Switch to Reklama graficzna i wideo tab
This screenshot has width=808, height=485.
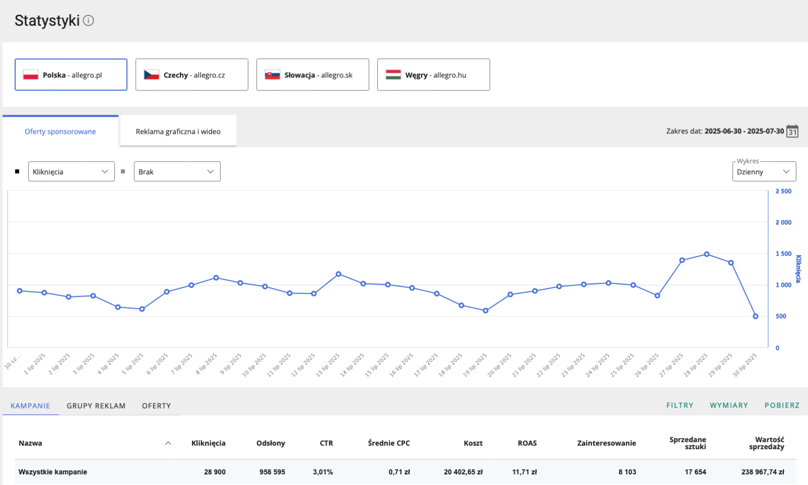tap(178, 131)
